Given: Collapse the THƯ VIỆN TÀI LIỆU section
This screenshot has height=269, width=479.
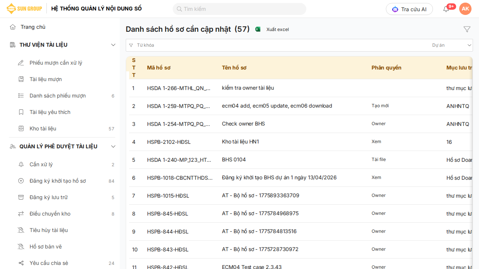Looking at the screenshot, I should [113, 45].
